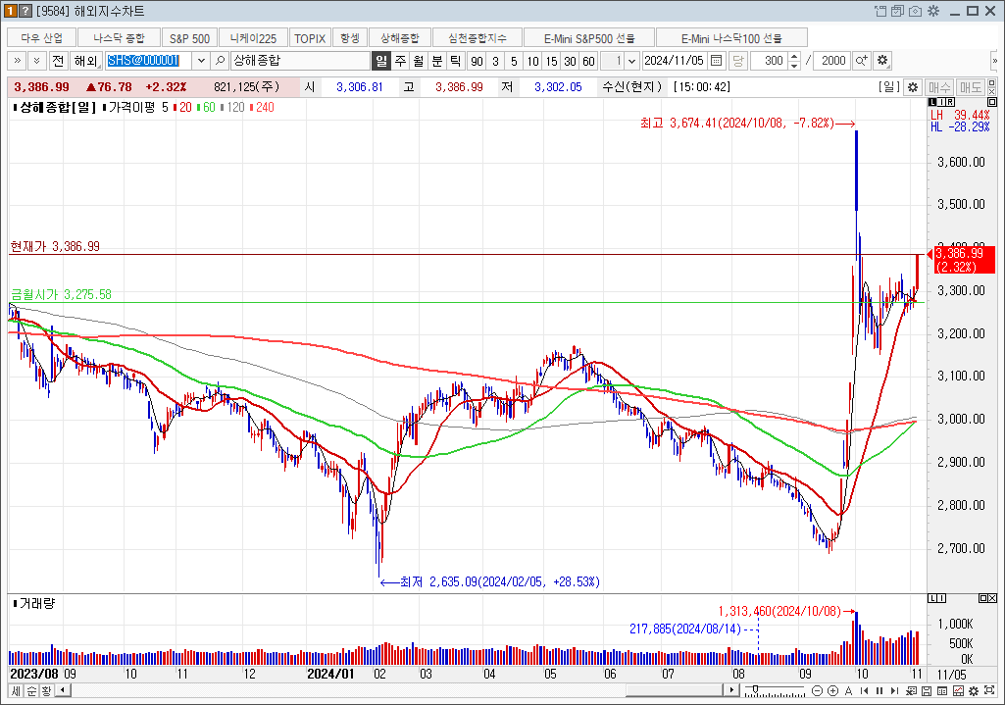
Task: Click the 해외 market button
Action: pos(84,61)
